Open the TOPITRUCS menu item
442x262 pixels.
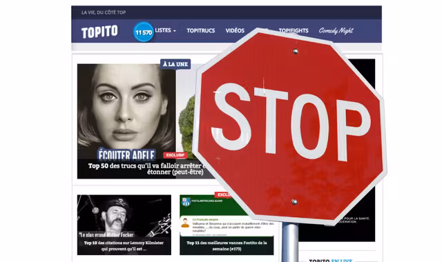click(x=201, y=30)
